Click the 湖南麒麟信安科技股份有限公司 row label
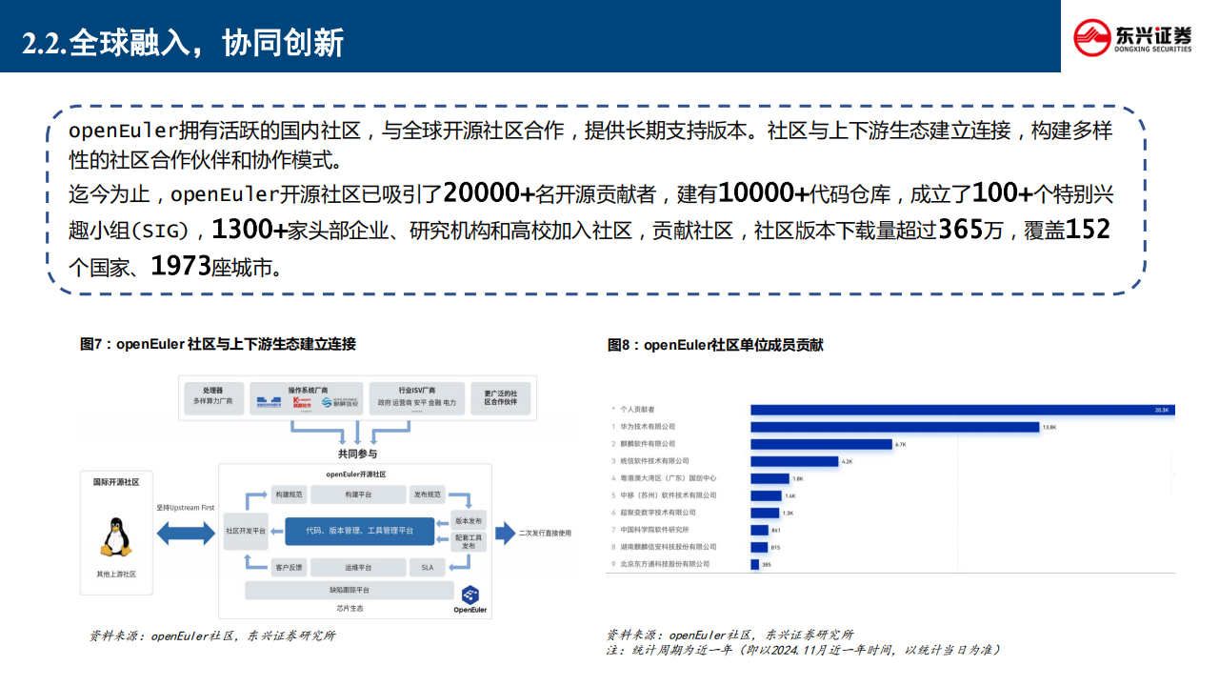This screenshot has height=686, width=1219. (x=668, y=547)
